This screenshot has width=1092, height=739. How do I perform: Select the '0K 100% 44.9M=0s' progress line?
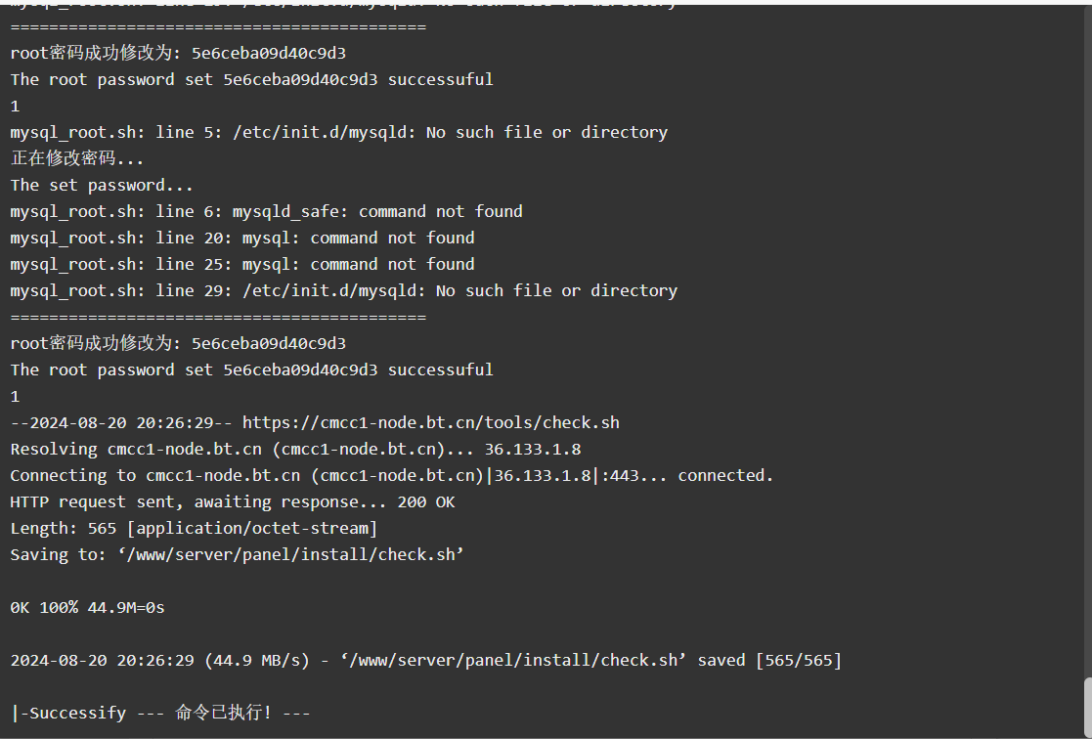click(x=87, y=607)
